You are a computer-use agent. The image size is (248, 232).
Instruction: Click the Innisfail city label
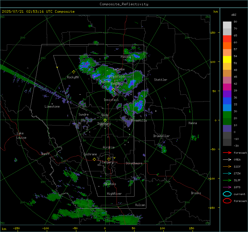[111, 100]
